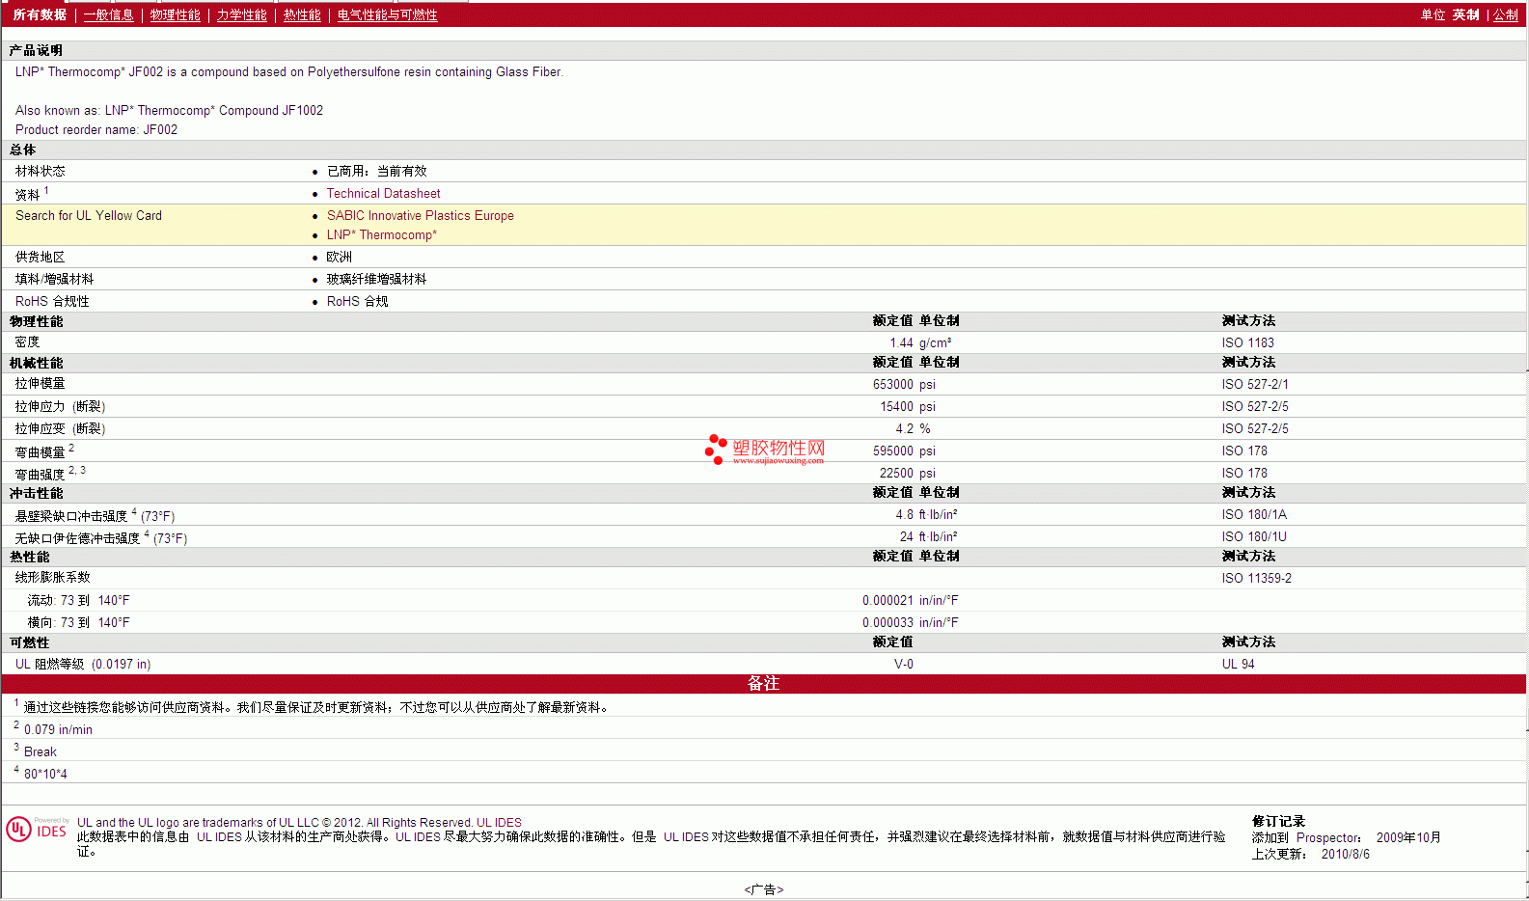Select the 物理性能 tab
The height and width of the screenshot is (901, 1529).
[175, 14]
